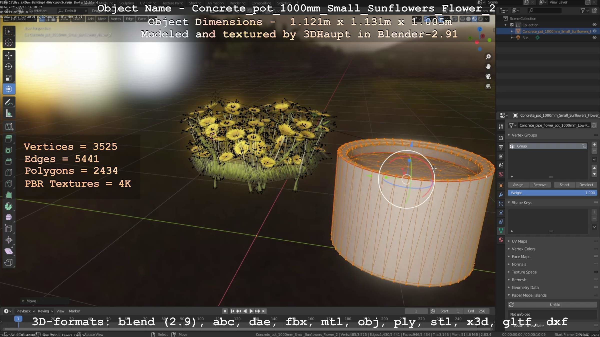Expand the Geometry Data panel
Screen dimensions: 600x337
509,288
